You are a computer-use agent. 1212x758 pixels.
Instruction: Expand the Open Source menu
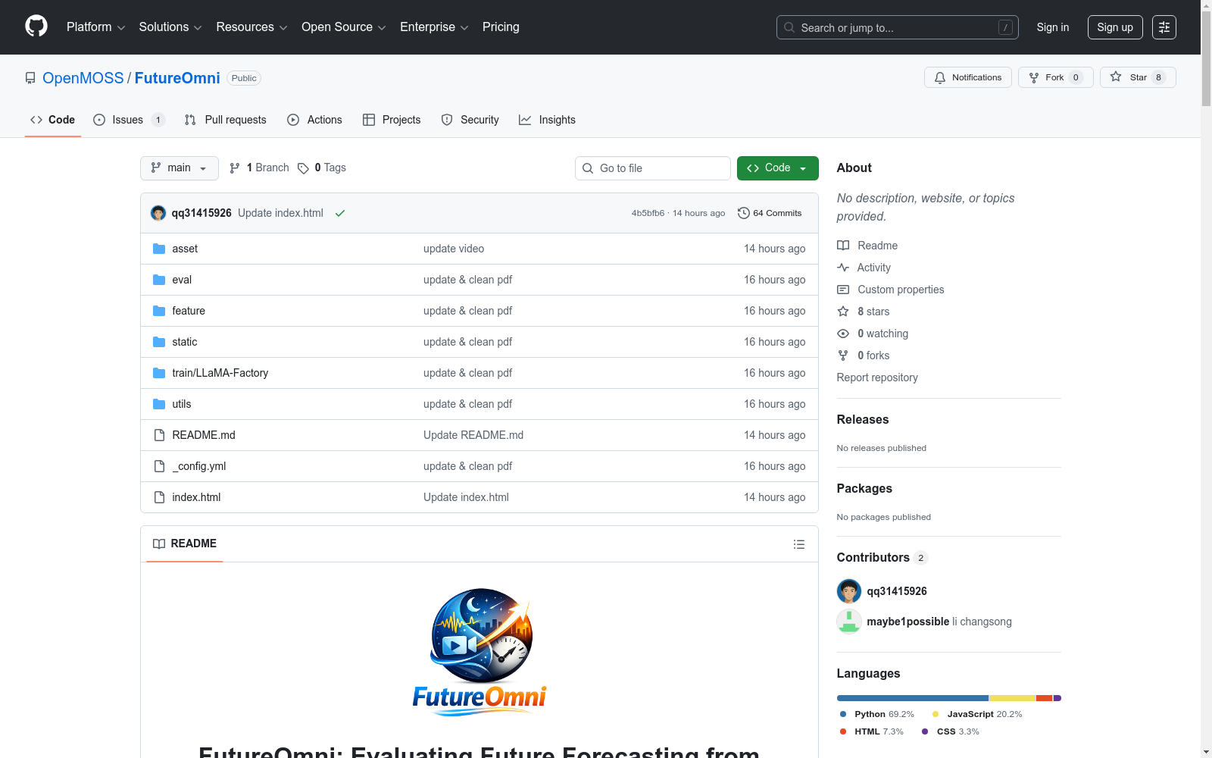click(344, 27)
